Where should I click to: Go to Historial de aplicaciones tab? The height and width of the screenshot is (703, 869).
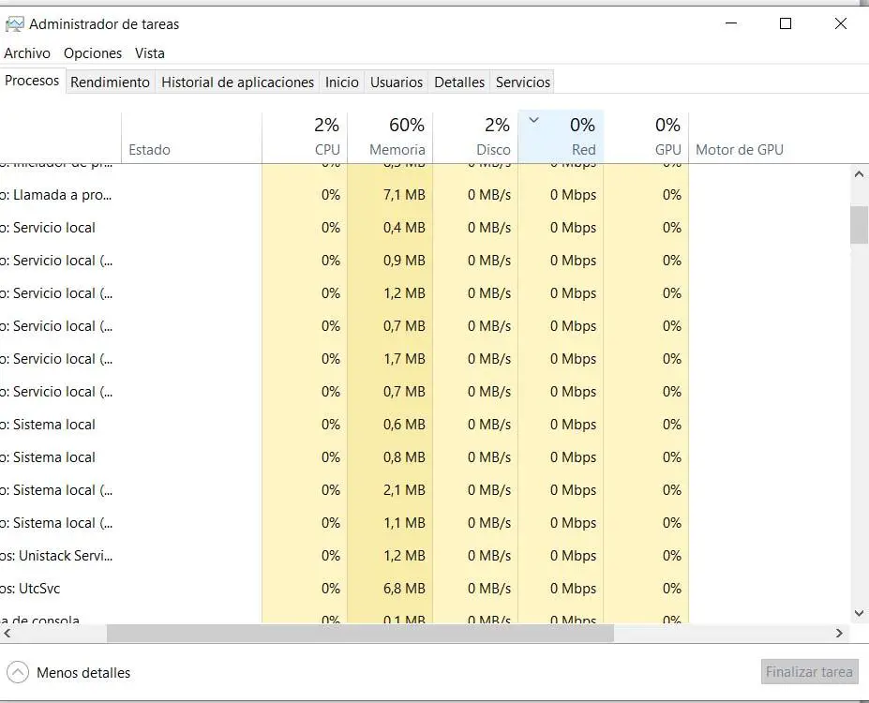point(237,82)
